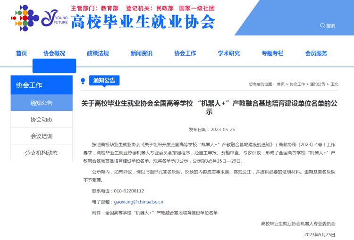Viewport: 354px width, 240px height.
Task: Open the 协会工作 navigation item
Action: [185, 53]
